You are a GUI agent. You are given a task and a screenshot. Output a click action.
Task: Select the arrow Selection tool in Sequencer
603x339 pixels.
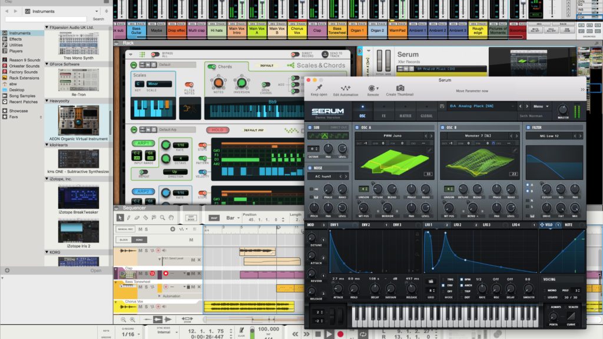[120, 218]
